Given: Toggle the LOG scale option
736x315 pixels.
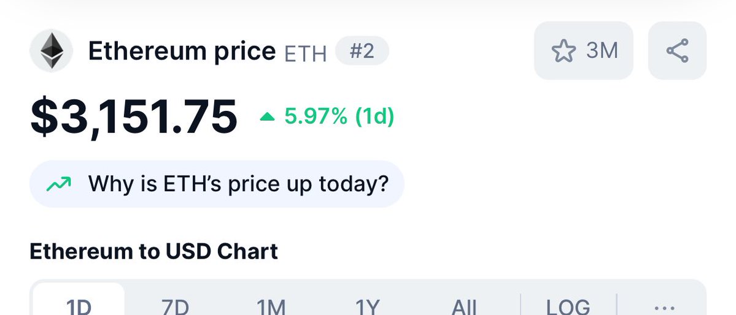Looking at the screenshot, I should pos(568,307).
